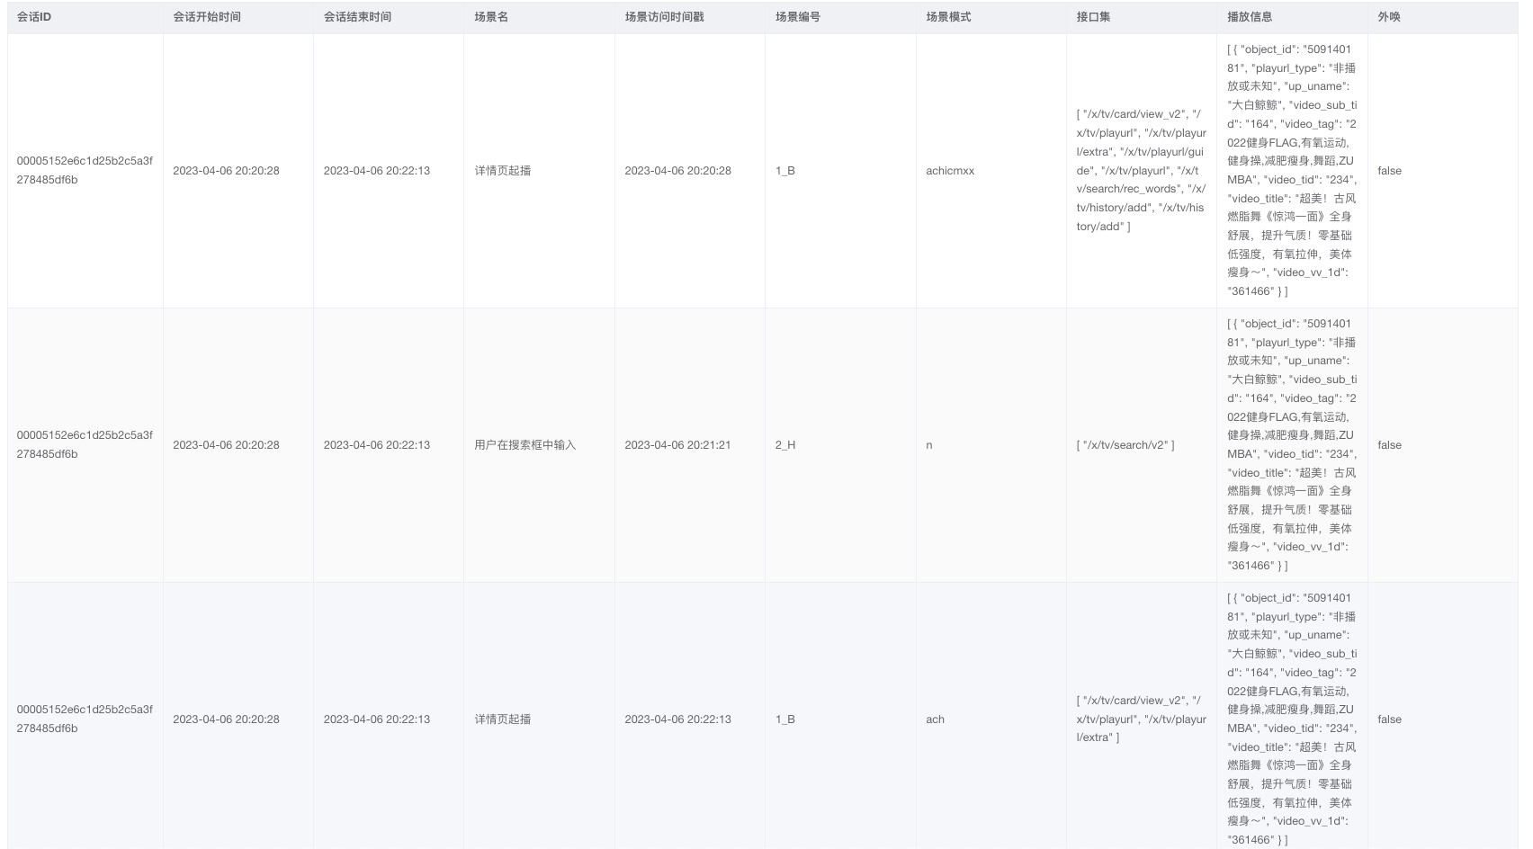Click the 会话结束时间 column header

point(357,17)
